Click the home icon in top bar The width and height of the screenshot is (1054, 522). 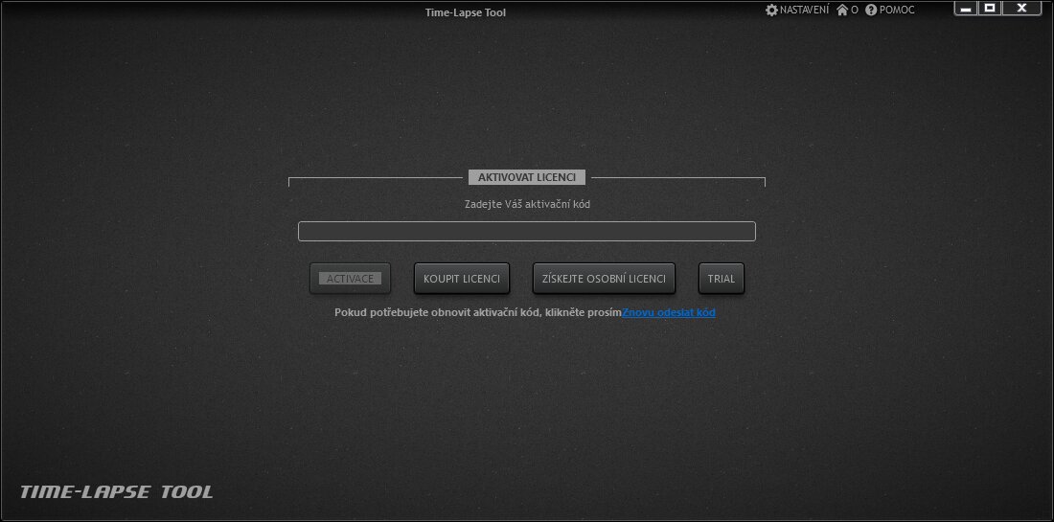pos(842,10)
